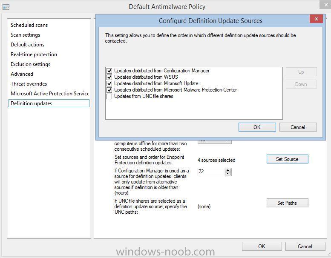Screen dimensions: 331x258
Task: Select Definition updates page
Action: click(x=49, y=103)
